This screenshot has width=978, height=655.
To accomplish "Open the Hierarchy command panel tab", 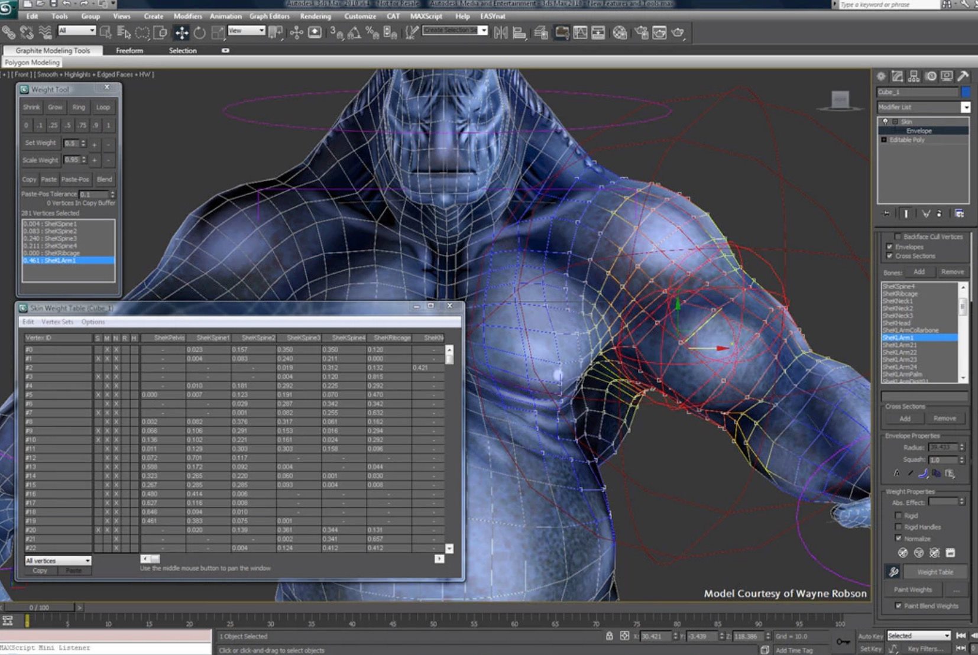I will click(914, 76).
